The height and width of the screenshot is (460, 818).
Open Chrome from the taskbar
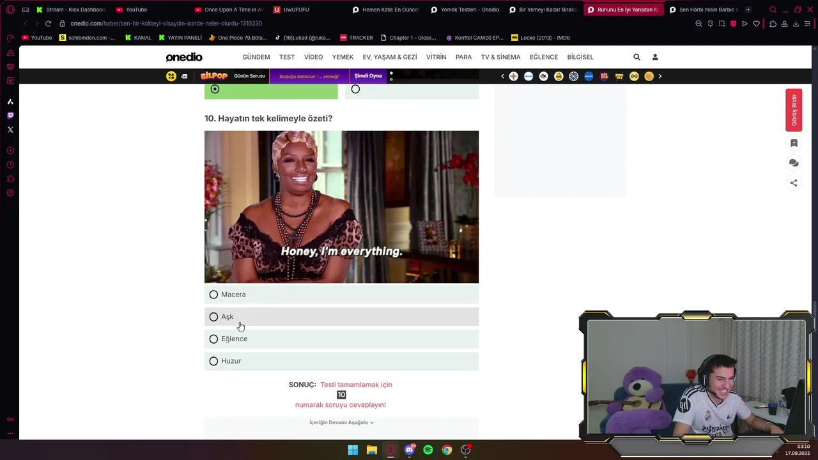pyautogui.click(x=447, y=450)
